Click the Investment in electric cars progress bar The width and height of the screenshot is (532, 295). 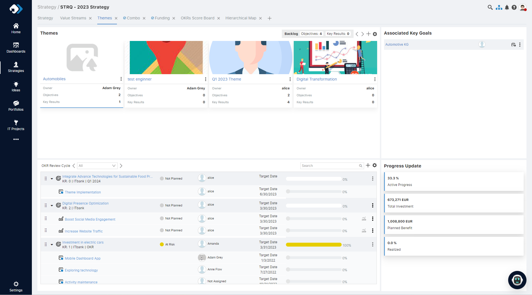point(314,245)
